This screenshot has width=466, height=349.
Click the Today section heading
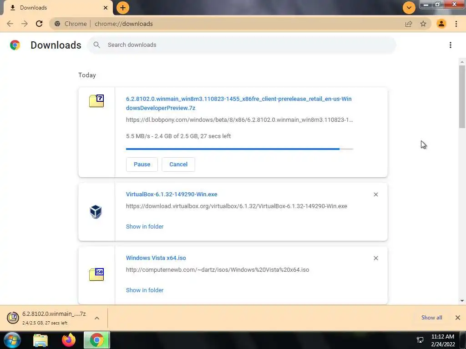(x=87, y=75)
